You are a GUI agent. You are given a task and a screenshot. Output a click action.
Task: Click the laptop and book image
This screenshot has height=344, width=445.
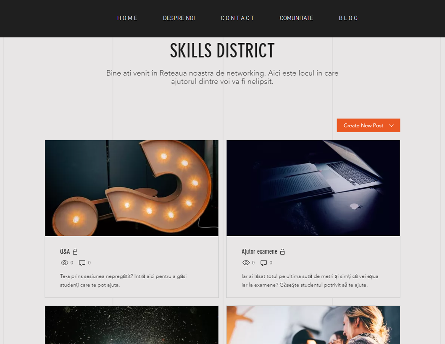point(313,188)
